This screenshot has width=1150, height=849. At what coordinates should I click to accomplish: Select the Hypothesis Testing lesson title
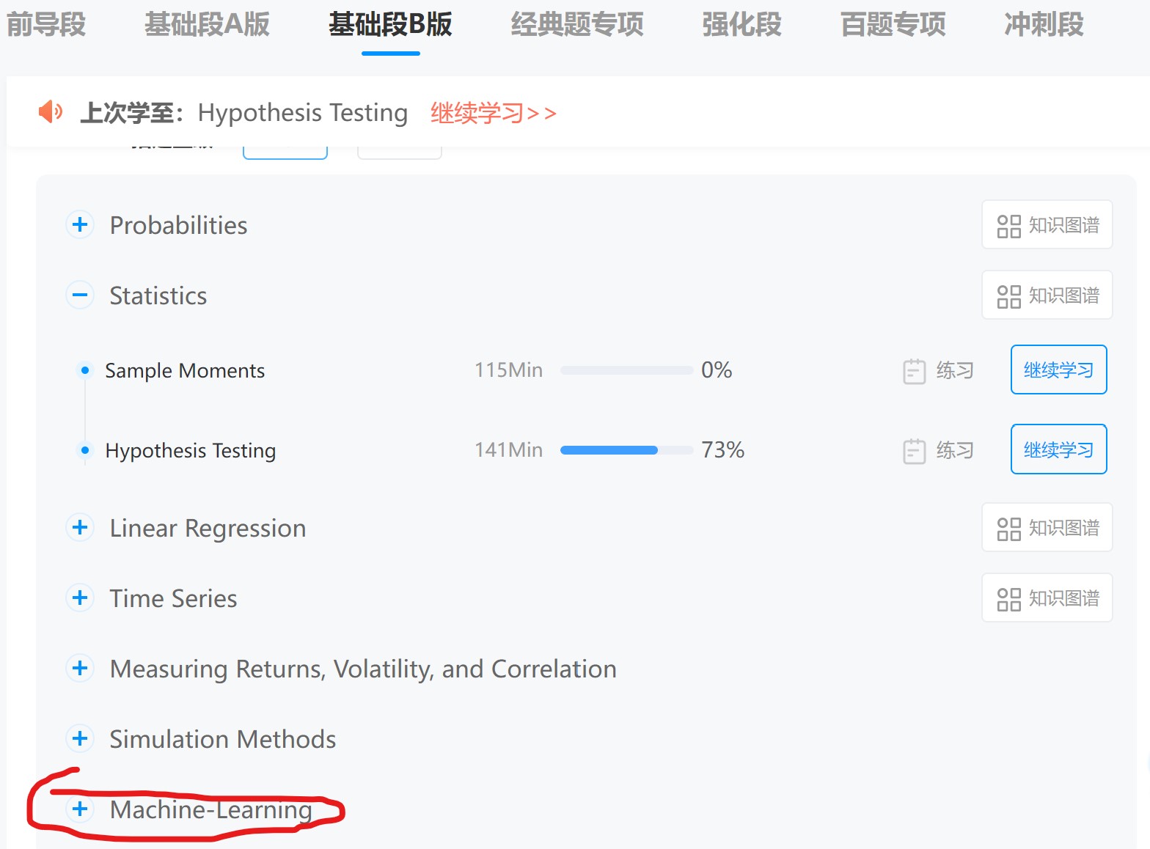pos(191,450)
